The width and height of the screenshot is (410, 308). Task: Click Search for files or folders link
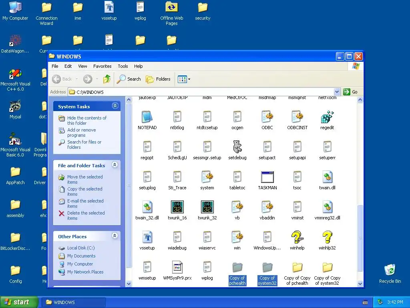pos(84,144)
